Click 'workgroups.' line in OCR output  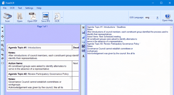coord(93,51)
